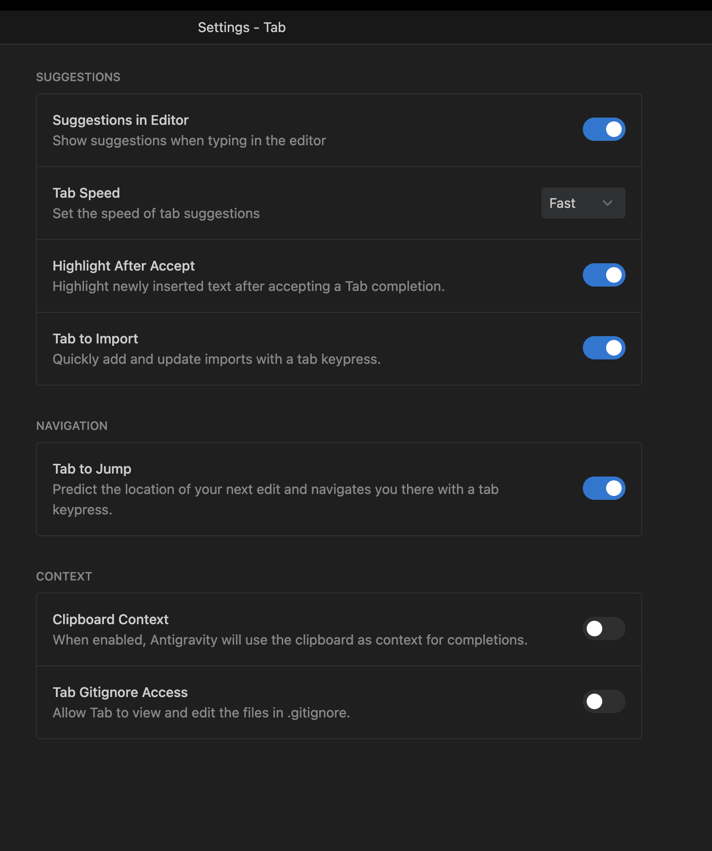Image resolution: width=712 pixels, height=851 pixels.
Task: Click the Settings - Tab title
Action: (241, 27)
